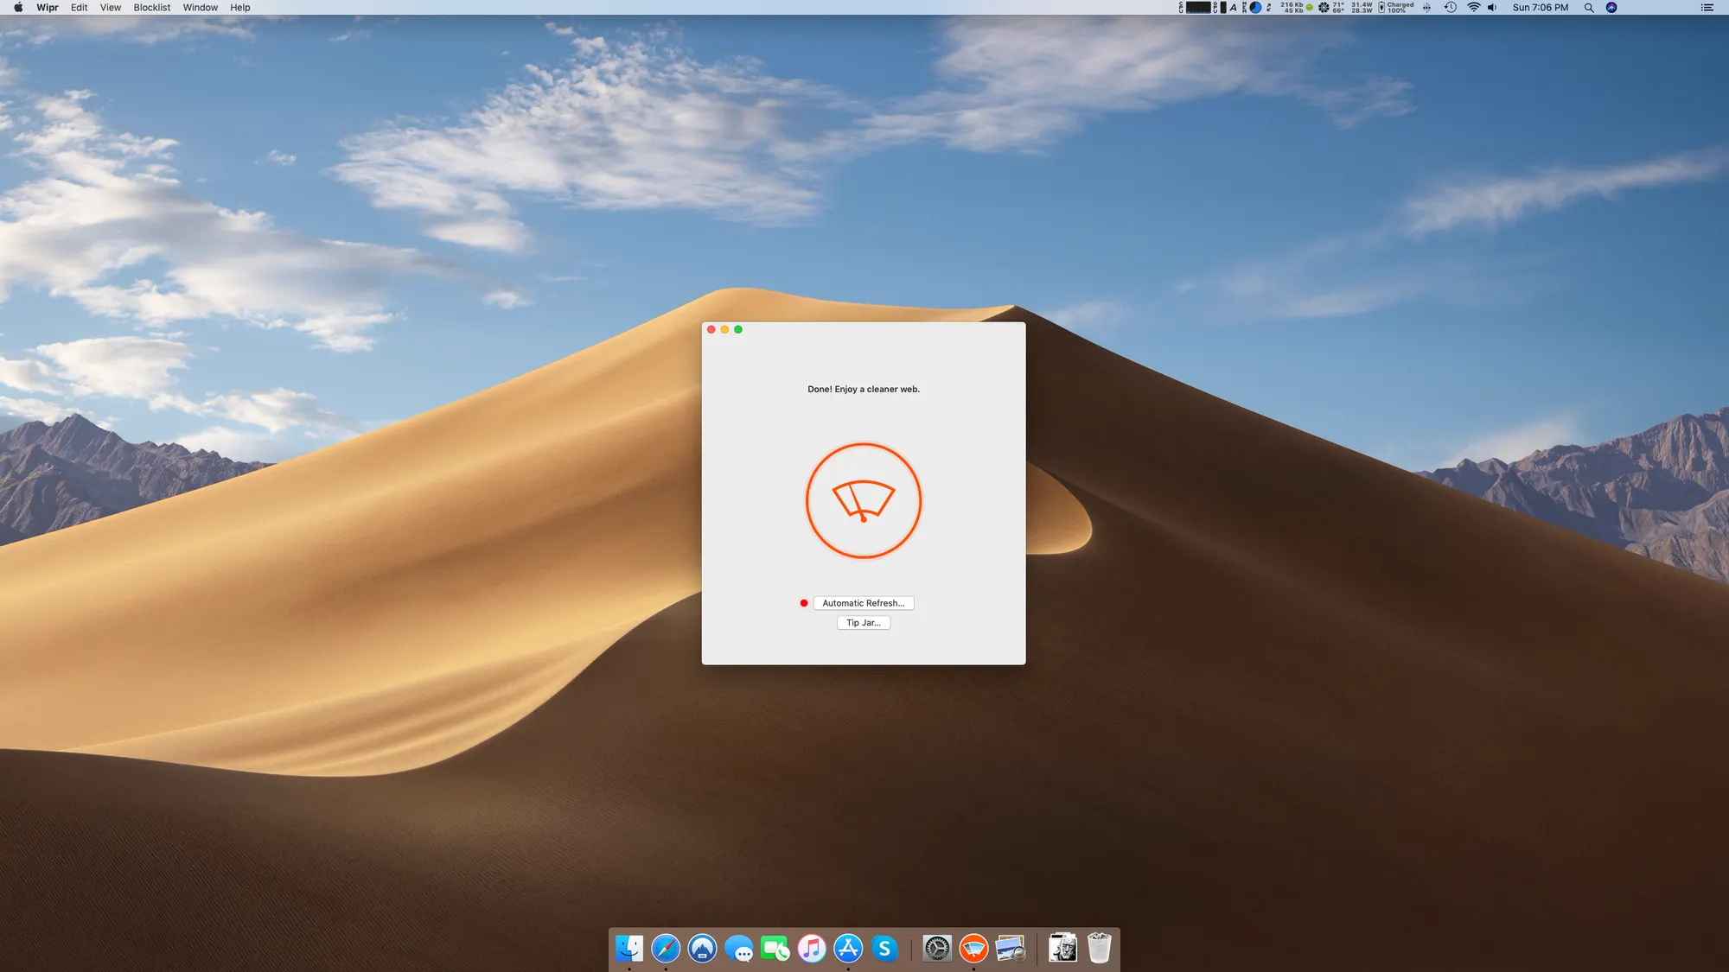Click the red refresh status indicator
This screenshot has width=1729, height=972.
point(804,603)
